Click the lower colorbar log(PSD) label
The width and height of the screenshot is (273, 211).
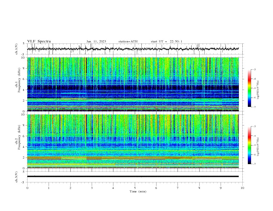258,147
